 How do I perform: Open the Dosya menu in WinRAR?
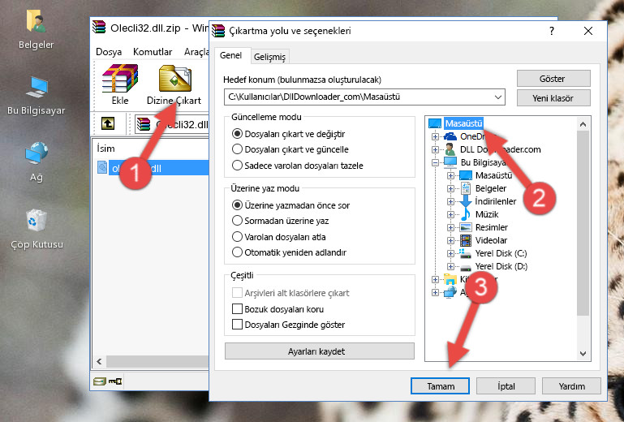point(109,52)
